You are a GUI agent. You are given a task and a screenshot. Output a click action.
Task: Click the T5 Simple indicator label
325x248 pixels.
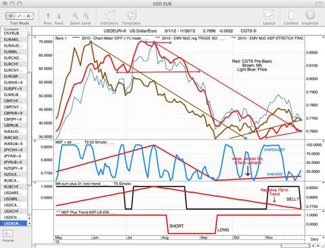pyautogui.click(x=122, y=184)
